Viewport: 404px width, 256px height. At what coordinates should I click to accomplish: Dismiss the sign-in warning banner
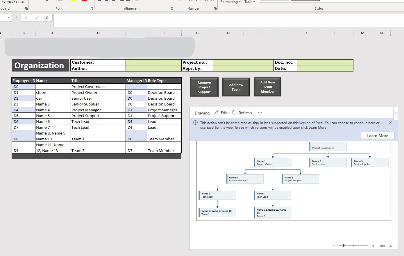click(x=390, y=123)
